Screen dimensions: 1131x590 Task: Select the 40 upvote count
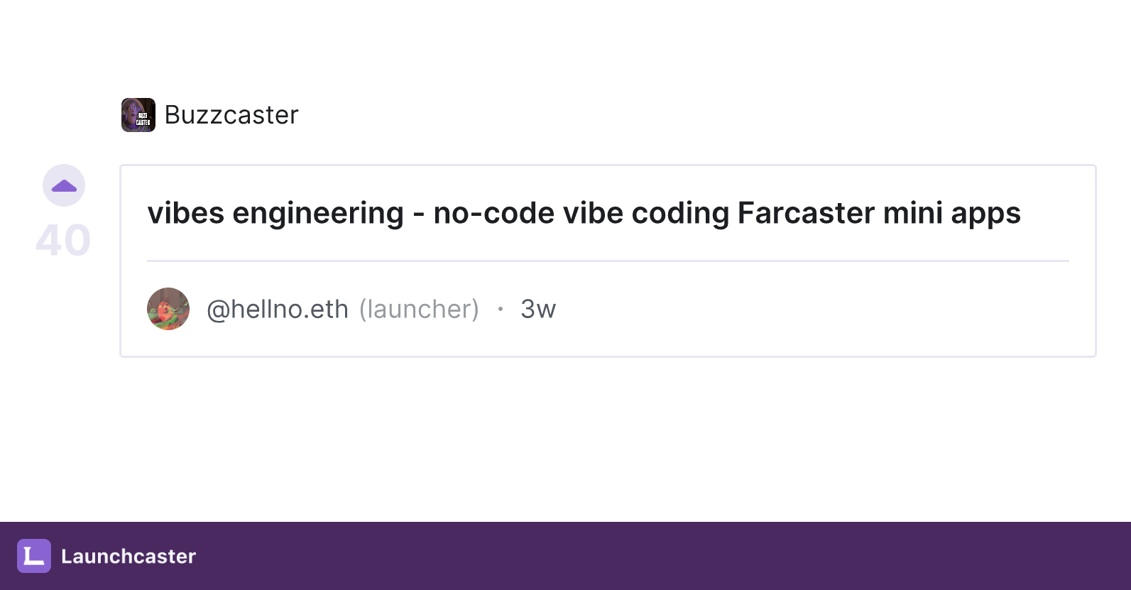[63, 240]
